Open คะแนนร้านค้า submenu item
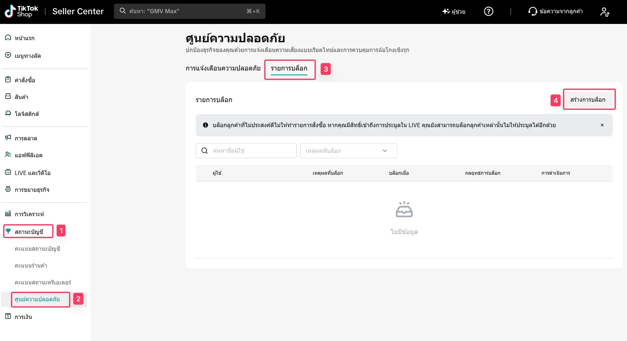627x341 pixels. click(x=31, y=266)
